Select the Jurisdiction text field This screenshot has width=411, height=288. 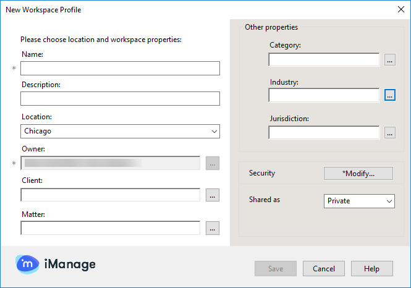click(324, 133)
